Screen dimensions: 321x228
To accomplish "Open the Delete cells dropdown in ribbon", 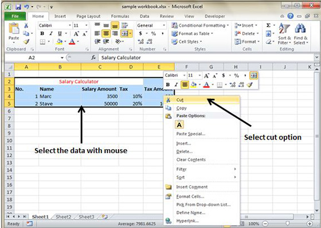I will coord(247,34).
